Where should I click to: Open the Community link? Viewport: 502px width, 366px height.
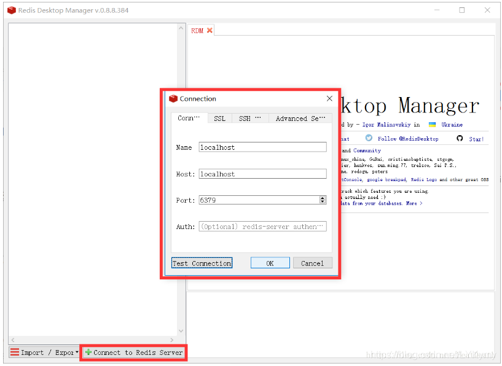click(x=367, y=150)
